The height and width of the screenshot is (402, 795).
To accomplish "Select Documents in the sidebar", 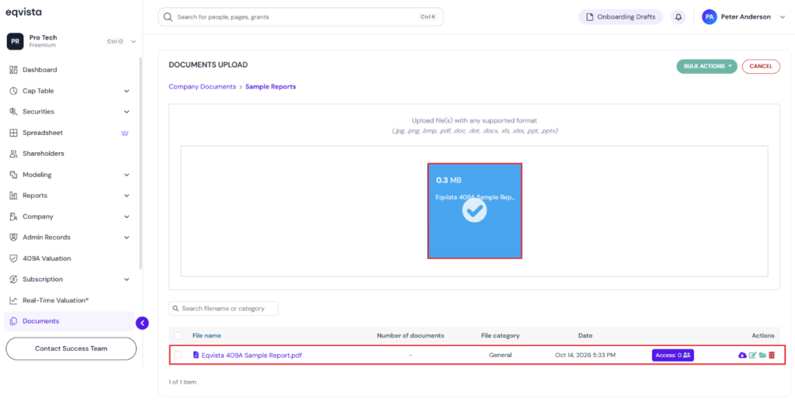I will (69, 321).
